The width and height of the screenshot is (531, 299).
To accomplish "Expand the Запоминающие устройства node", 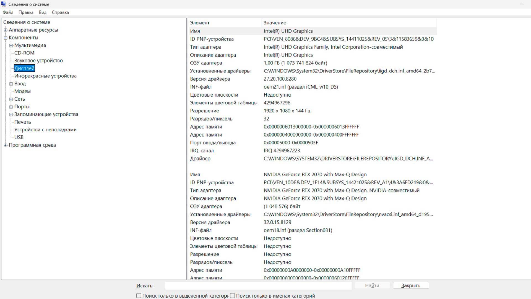I will pos(11,114).
